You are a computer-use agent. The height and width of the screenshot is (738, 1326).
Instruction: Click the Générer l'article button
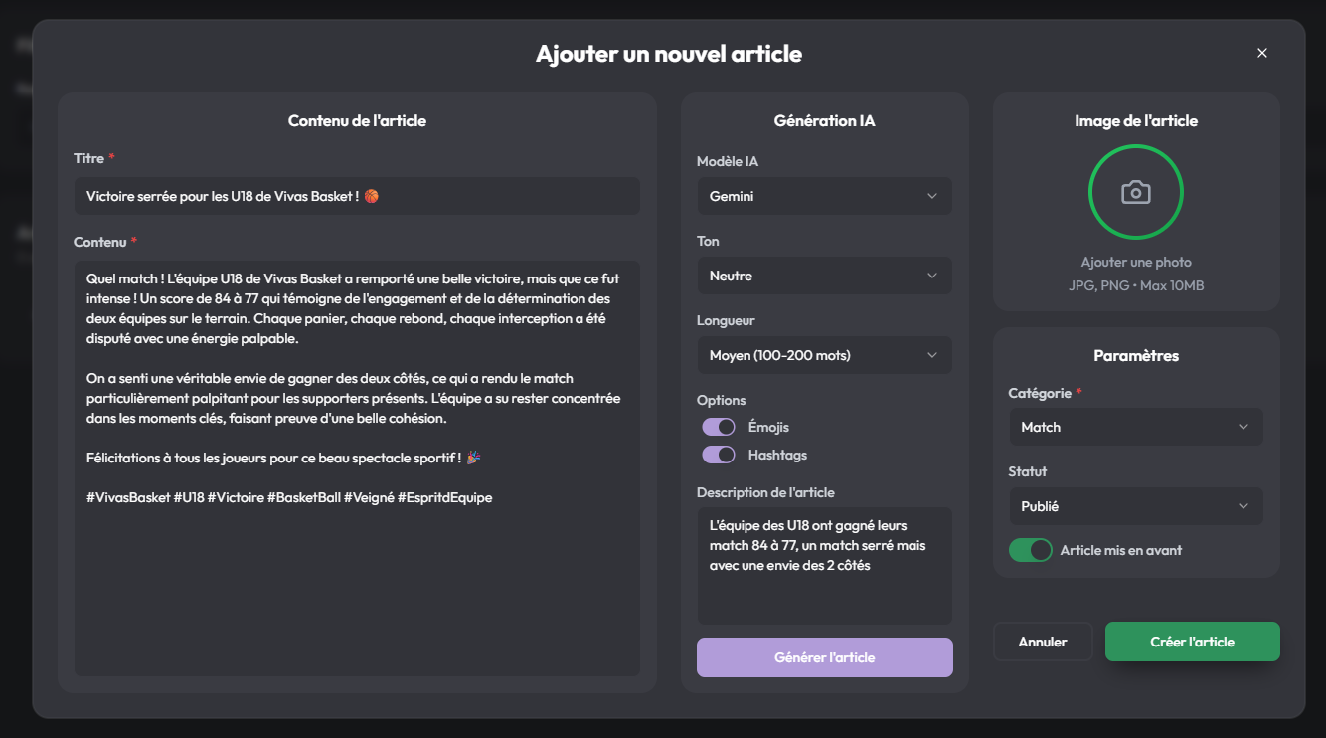825,657
